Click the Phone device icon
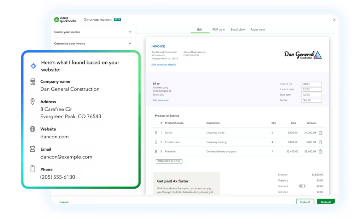Viewport: 362px width, 218px height. coord(33,169)
